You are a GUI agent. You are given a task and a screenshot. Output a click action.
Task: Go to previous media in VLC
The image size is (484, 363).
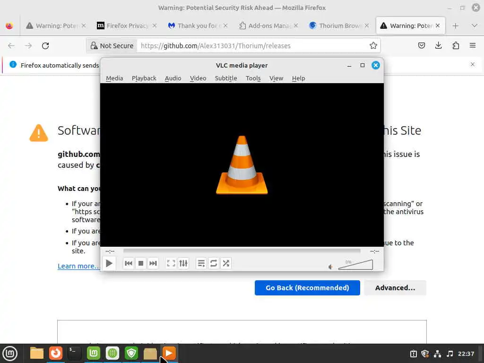[x=129, y=263]
